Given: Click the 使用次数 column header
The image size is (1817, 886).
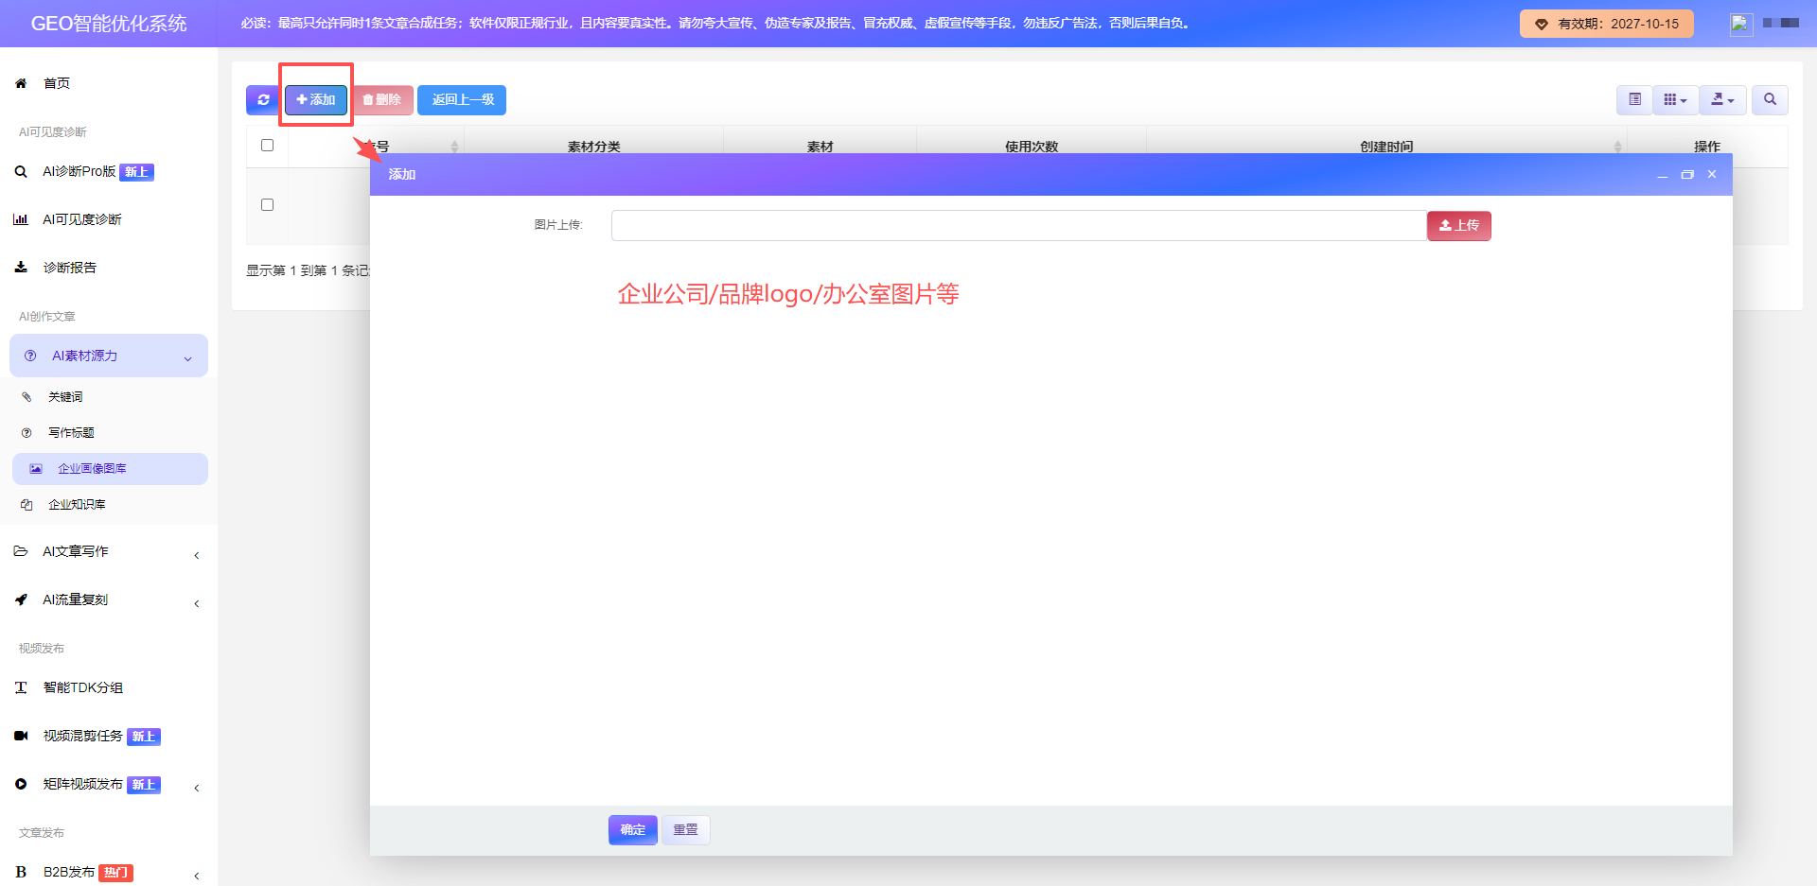Looking at the screenshot, I should [x=1032, y=147].
